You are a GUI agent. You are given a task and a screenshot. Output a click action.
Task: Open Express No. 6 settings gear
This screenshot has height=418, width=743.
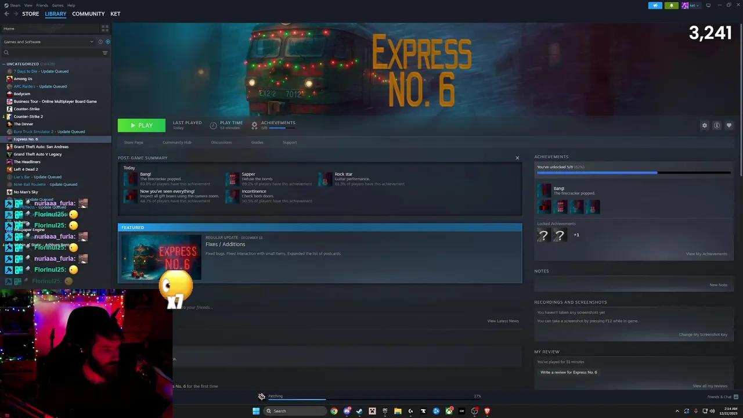click(705, 125)
